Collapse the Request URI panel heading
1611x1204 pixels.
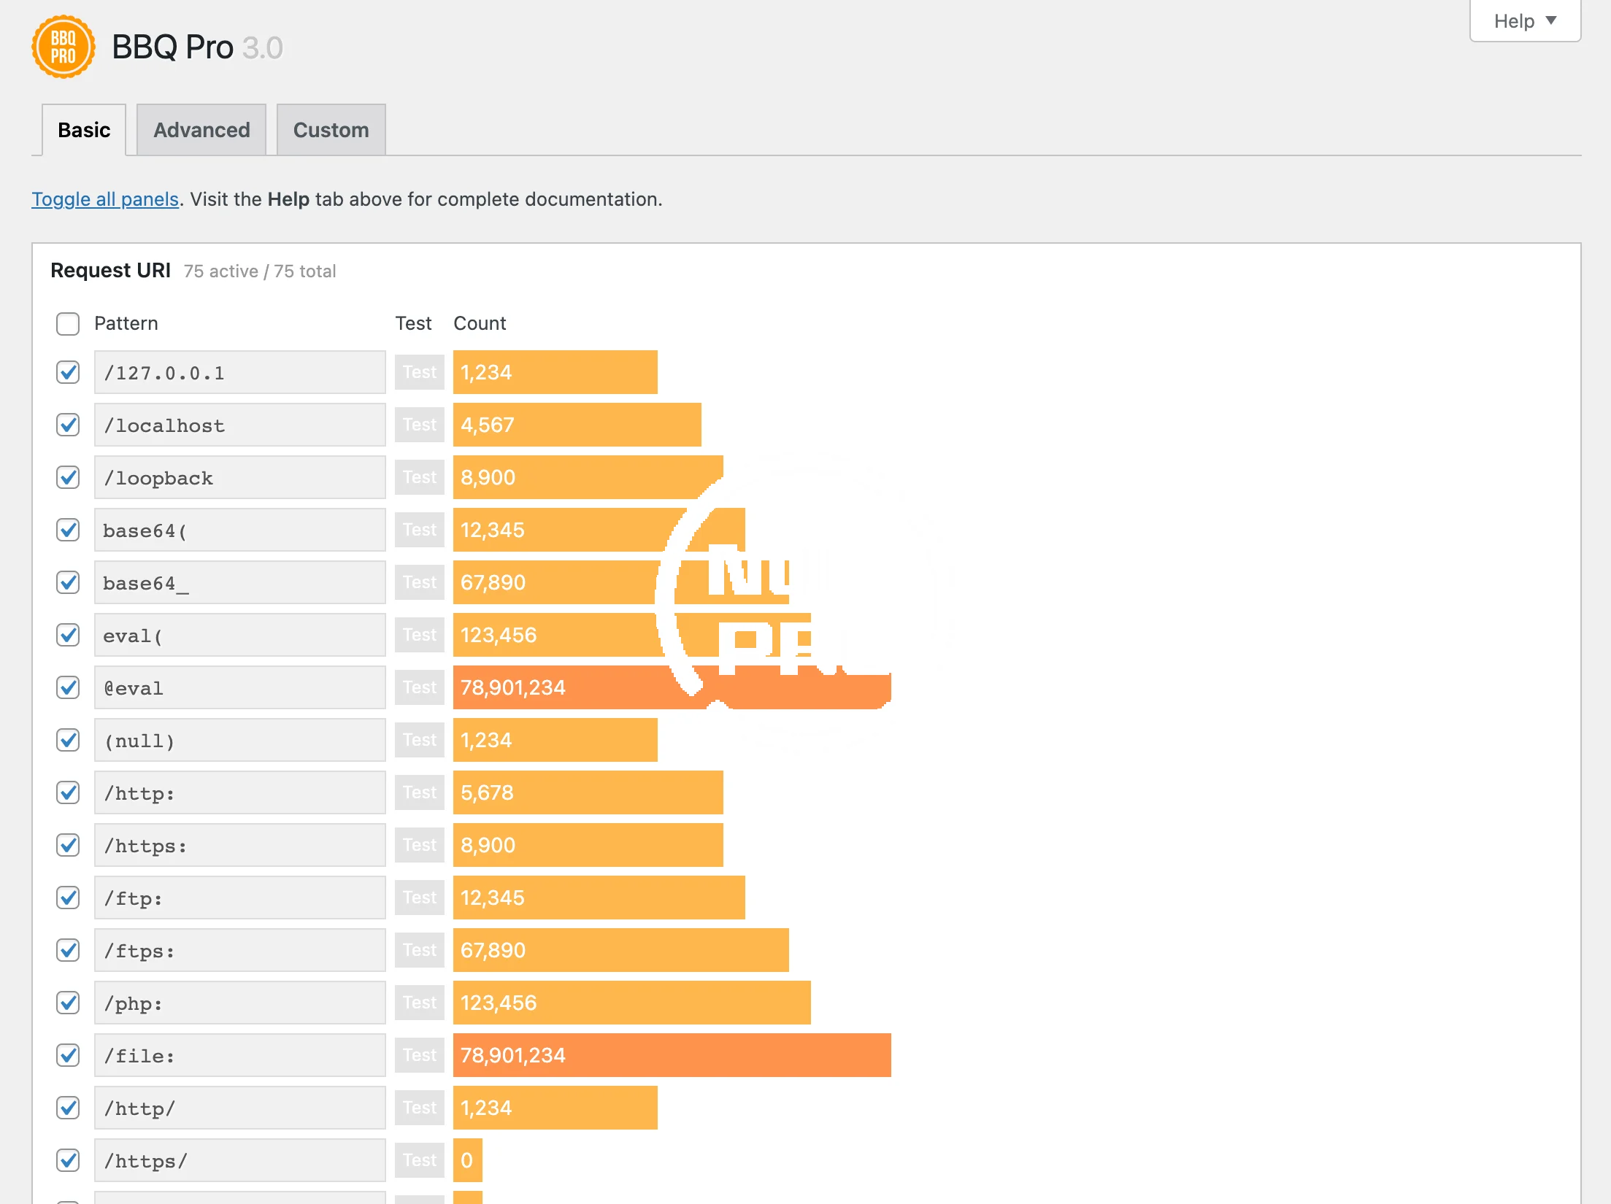coord(110,271)
